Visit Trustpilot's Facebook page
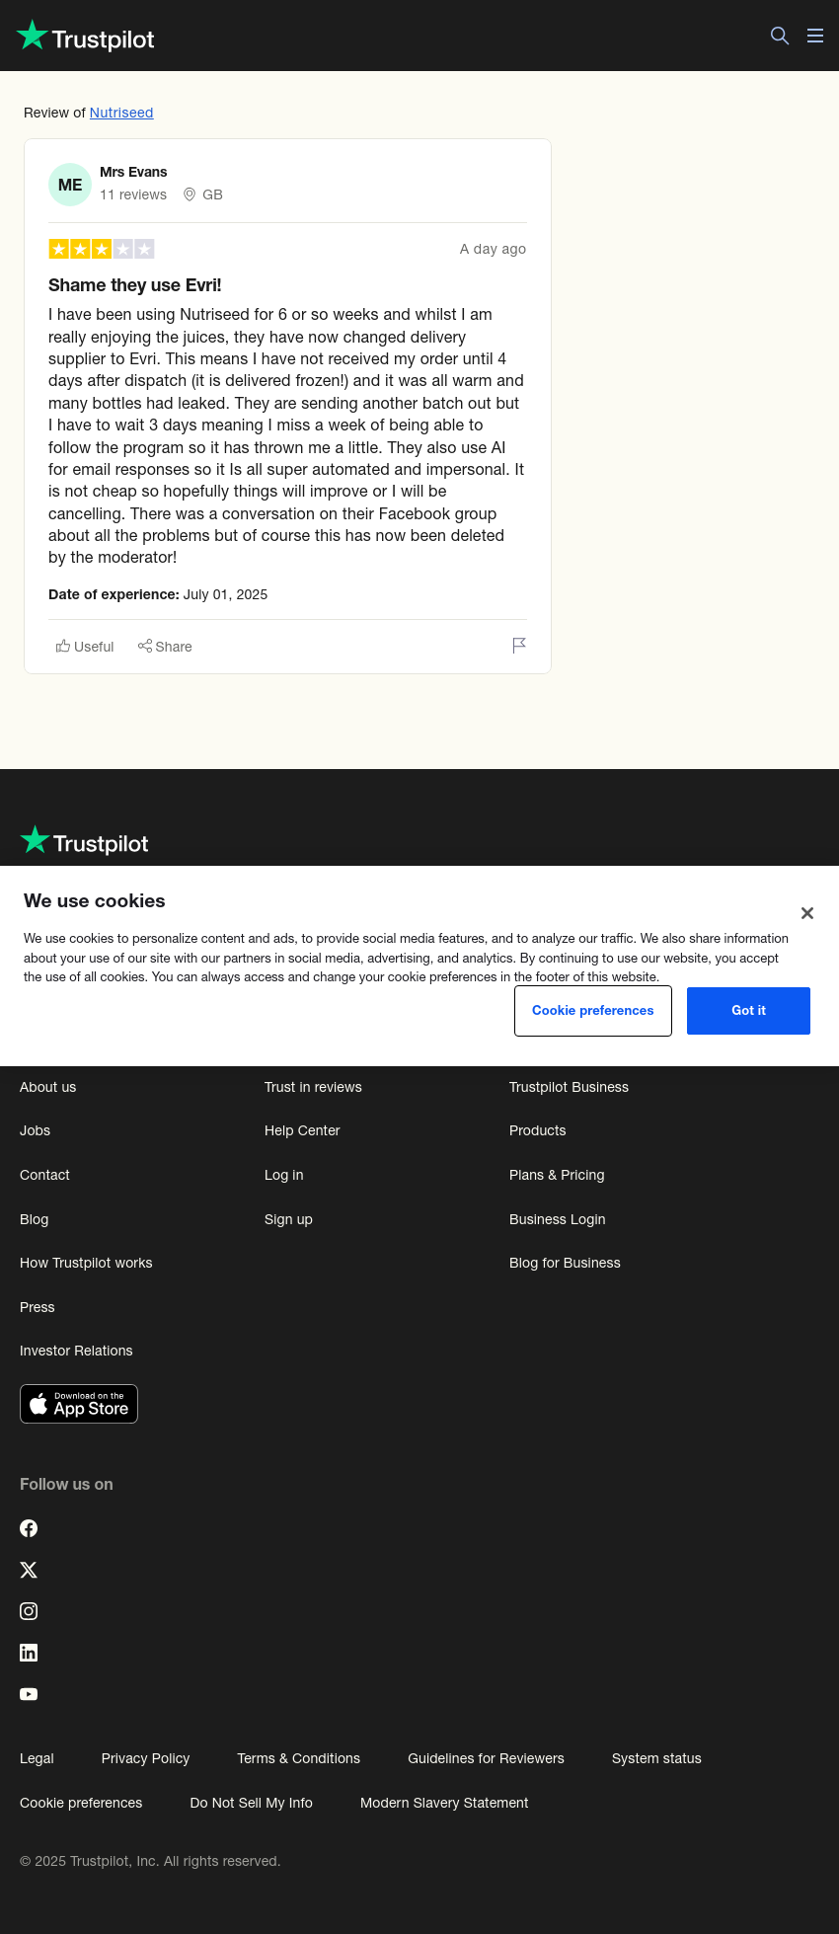The width and height of the screenshot is (839, 1934). pyautogui.click(x=29, y=1528)
